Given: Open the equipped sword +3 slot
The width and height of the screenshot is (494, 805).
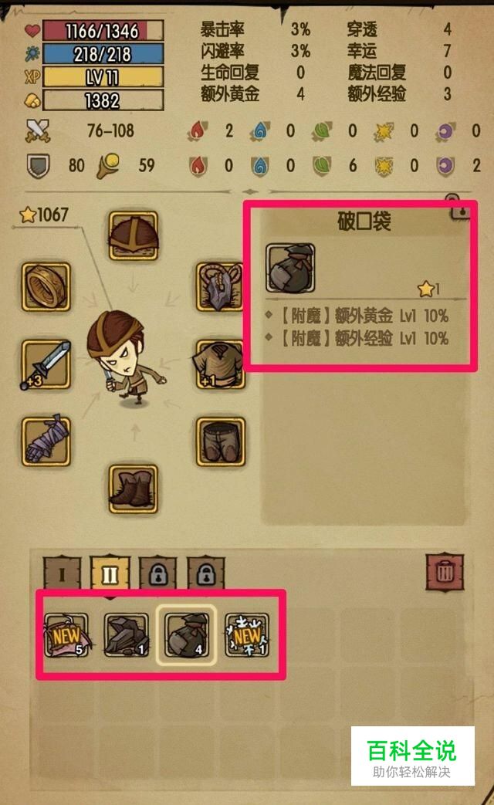Looking at the screenshot, I should click(46, 364).
